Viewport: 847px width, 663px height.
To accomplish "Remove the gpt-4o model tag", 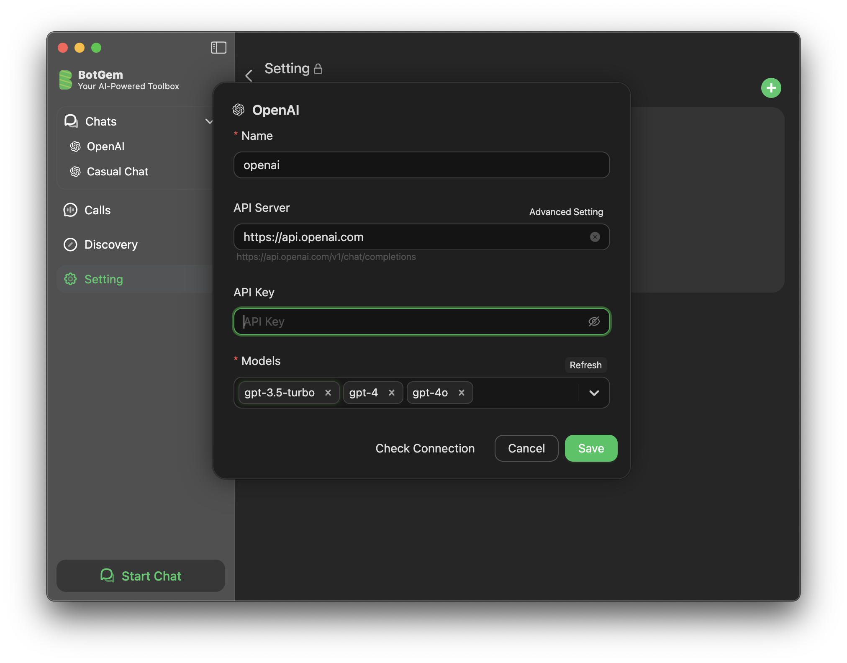I will (462, 393).
